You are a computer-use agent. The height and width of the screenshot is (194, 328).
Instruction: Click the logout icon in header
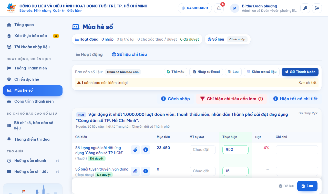tap(317, 8)
